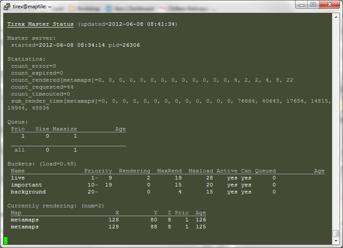Click the 'Queued' column header
The width and height of the screenshot is (343, 248).
click(265, 171)
